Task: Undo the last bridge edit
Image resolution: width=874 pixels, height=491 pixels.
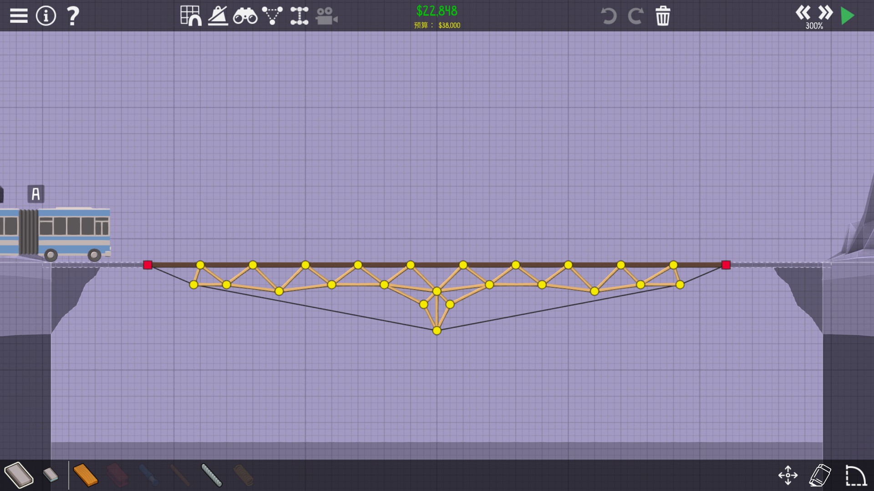Action: pyautogui.click(x=608, y=16)
